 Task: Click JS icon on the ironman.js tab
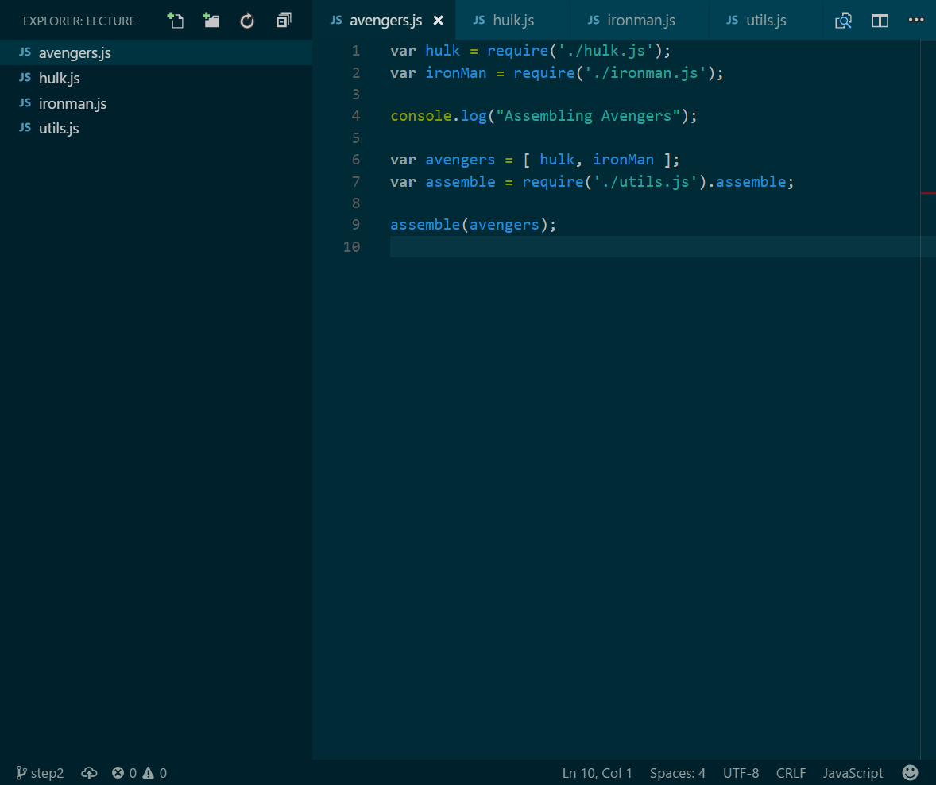click(x=594, y=20)
